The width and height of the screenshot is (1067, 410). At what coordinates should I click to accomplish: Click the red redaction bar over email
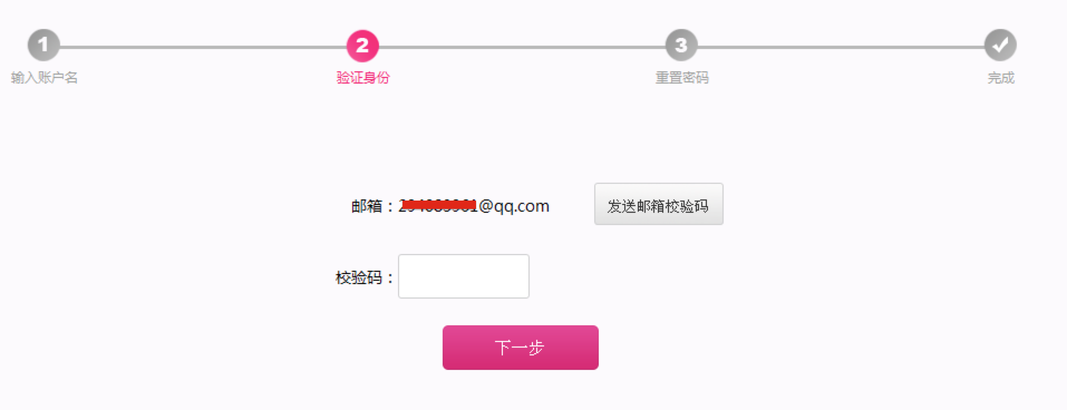(439, 206)
